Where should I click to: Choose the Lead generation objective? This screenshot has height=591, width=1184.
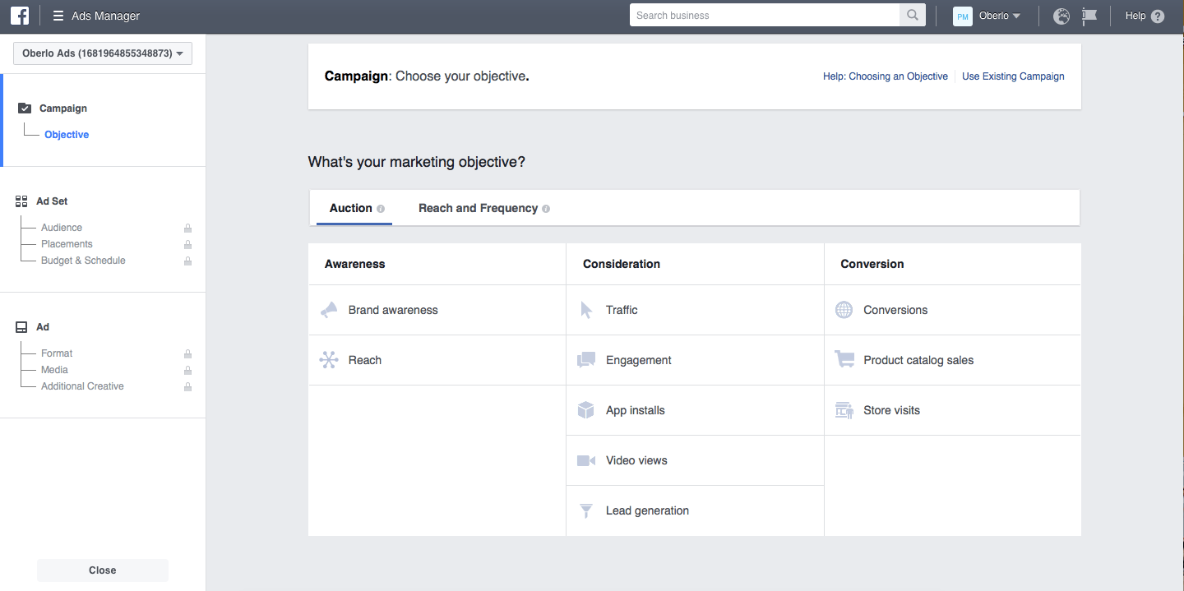(695, 510)
